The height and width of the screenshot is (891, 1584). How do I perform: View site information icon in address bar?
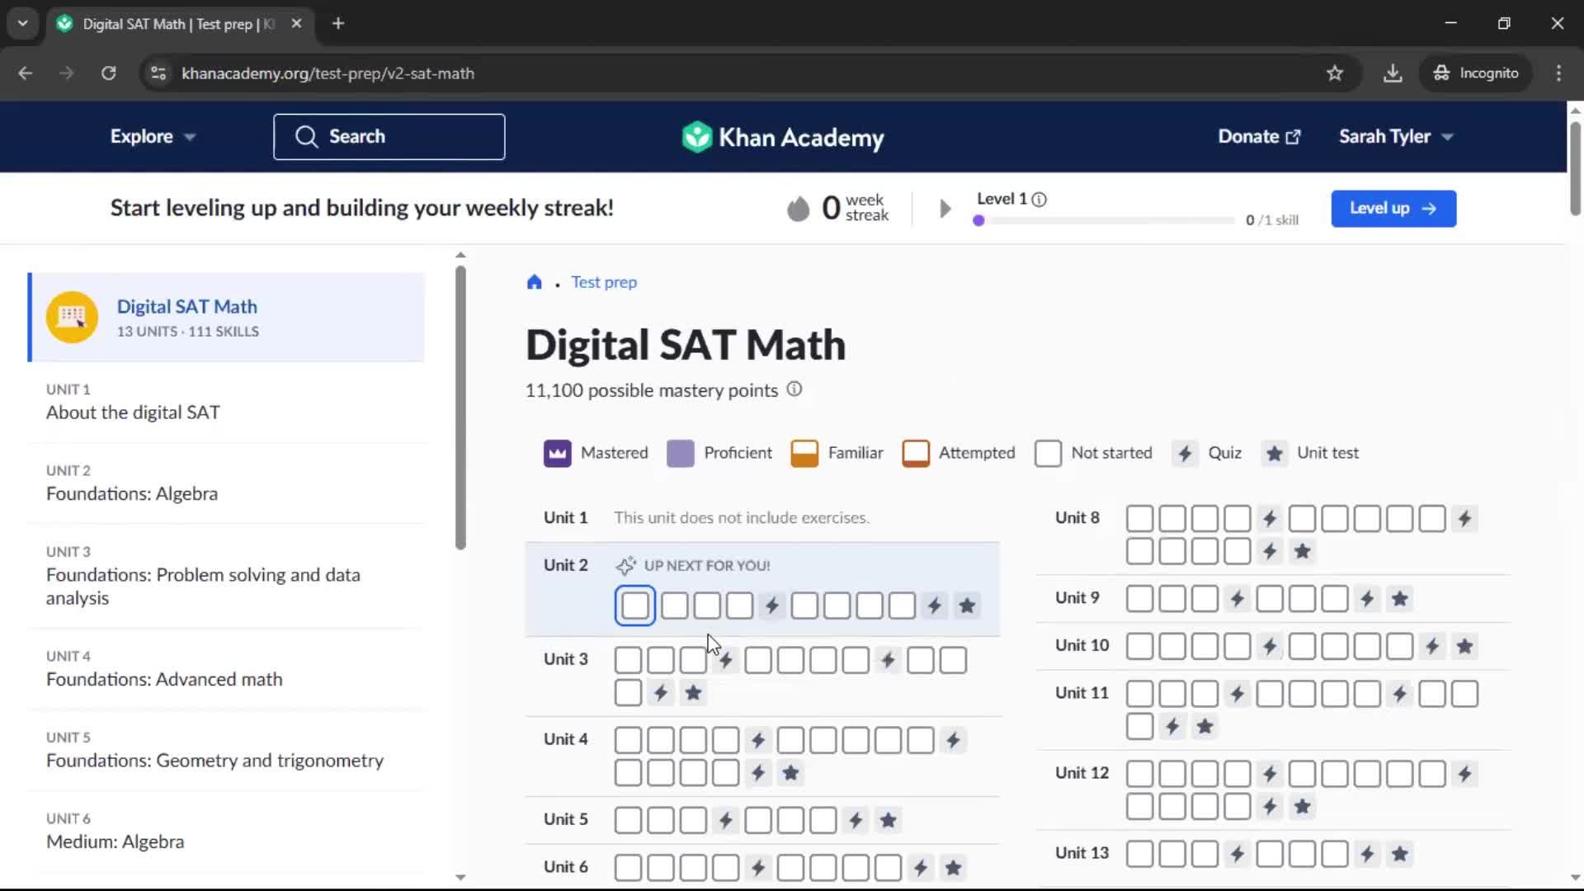(158, 73)
